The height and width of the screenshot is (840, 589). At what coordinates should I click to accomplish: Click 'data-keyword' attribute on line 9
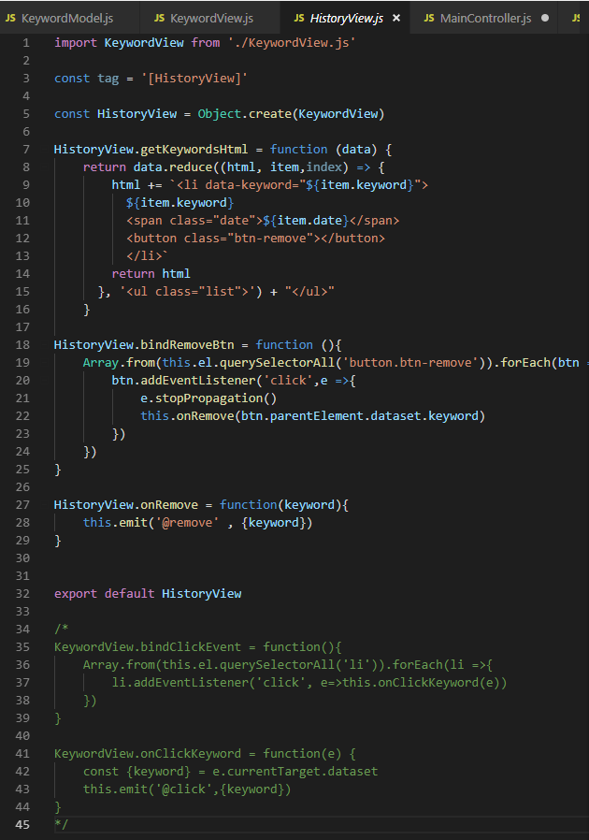[249, 185]
